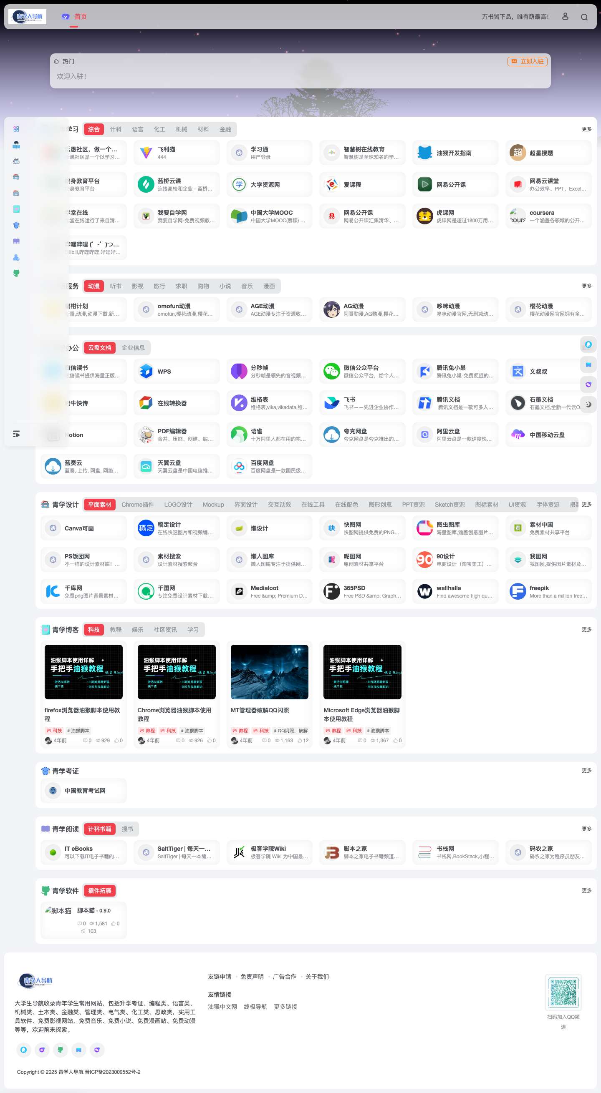
Task: Click the 青学人导航 logo in the top bar
Action: 28,17
